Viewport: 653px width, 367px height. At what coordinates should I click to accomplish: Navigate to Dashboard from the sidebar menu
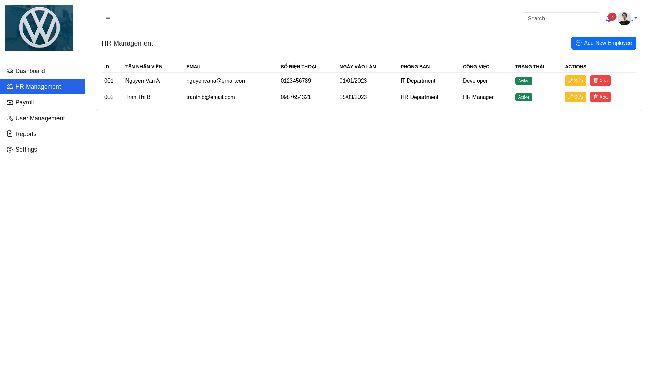pyautogui.click(x=30, y=71)
